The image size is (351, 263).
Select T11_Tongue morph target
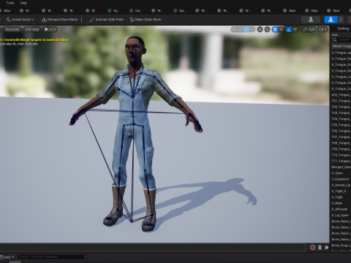pyautogui.click(x=341, y=161)
